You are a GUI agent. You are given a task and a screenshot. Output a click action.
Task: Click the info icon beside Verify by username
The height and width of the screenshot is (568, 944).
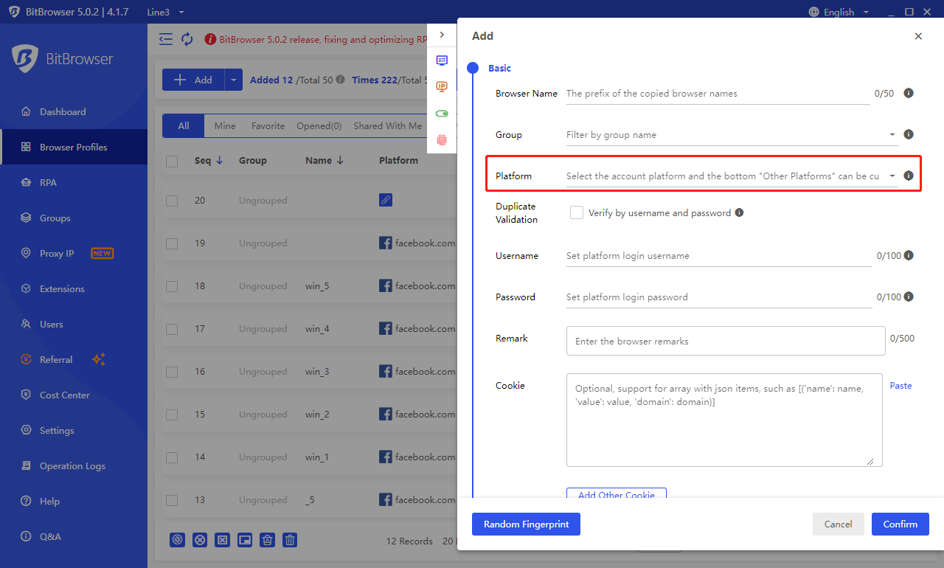[x=739, y=213]
